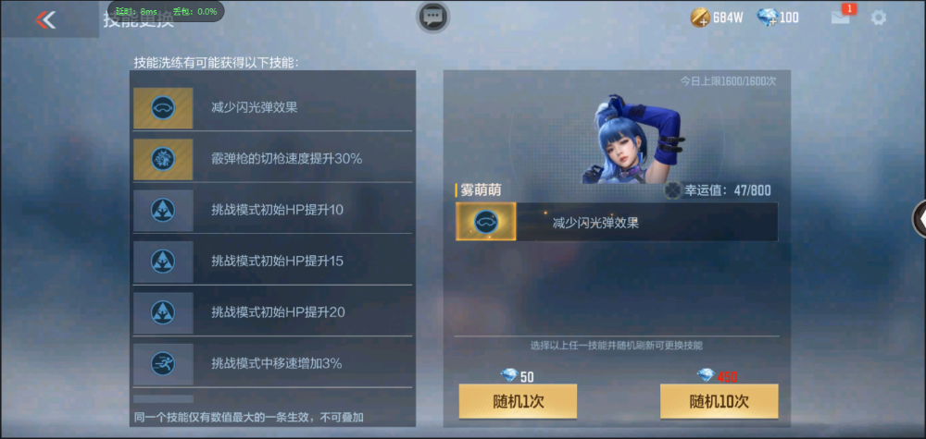The height and width of the screenshot is (439, 926).
Task: Select 挑战模式初始HP提升20 skill row
Action: [x=272, y=312]
